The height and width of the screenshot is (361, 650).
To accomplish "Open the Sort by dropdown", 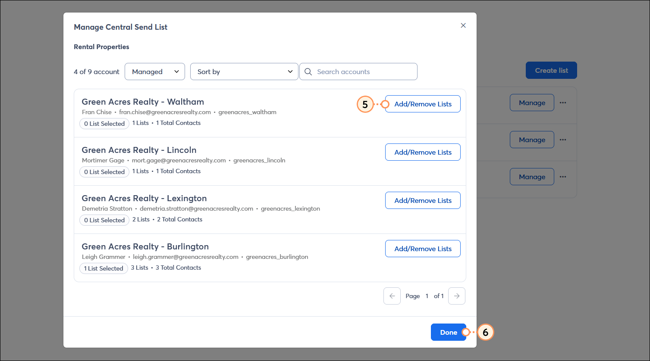I will (244, 72).
